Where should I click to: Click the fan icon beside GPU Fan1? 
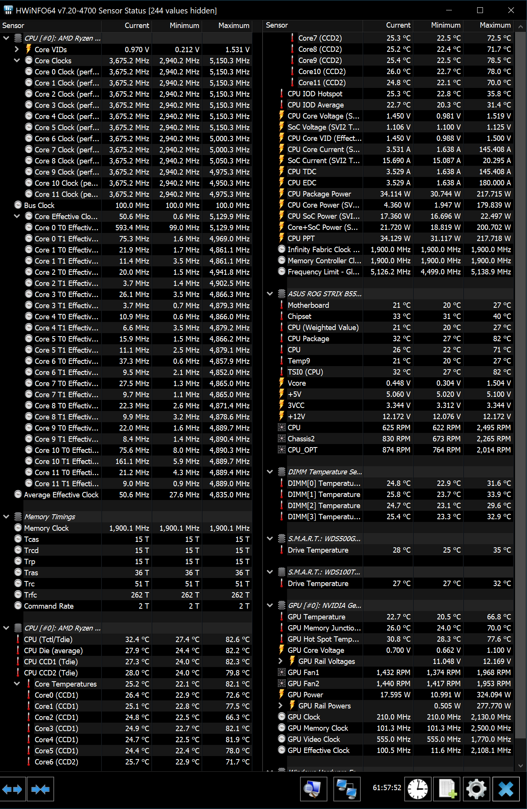point(281,672)
